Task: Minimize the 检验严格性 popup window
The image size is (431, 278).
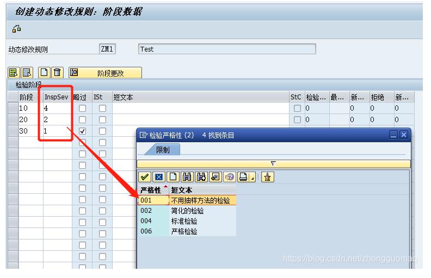Action: click(393, 135)
